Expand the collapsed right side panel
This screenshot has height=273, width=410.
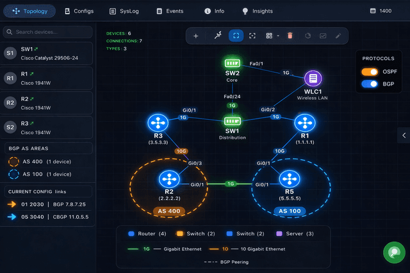(404, 135)
